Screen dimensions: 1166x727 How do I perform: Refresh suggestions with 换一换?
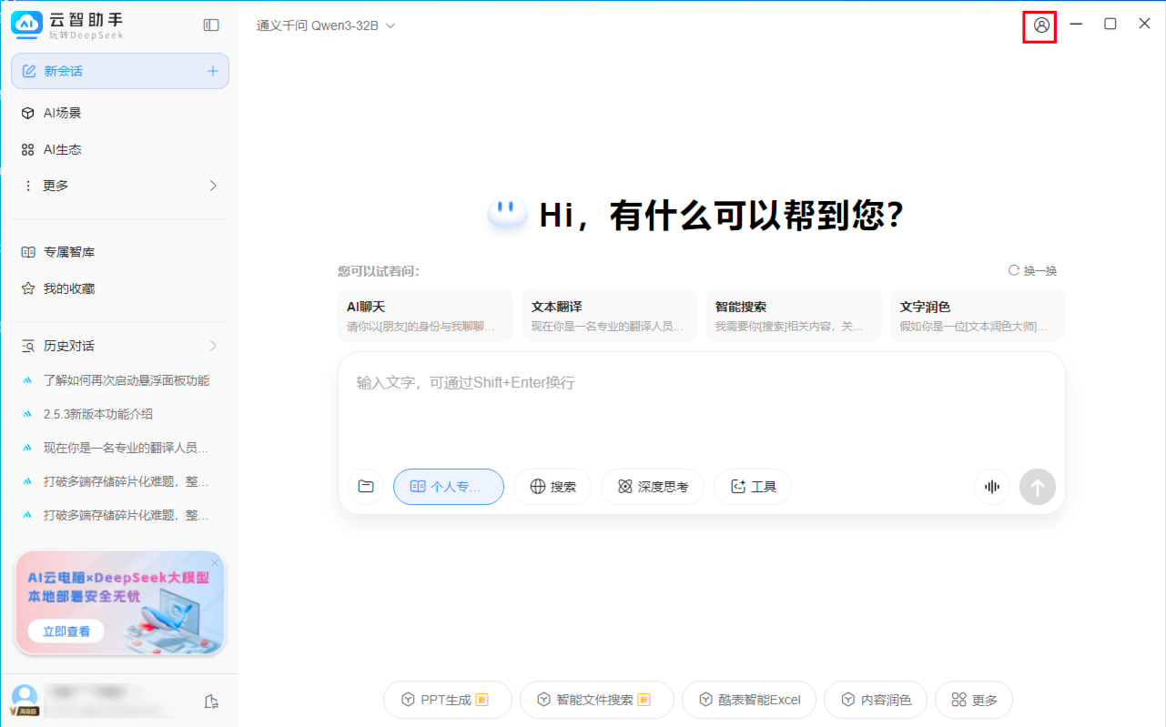pos(1032,271)
